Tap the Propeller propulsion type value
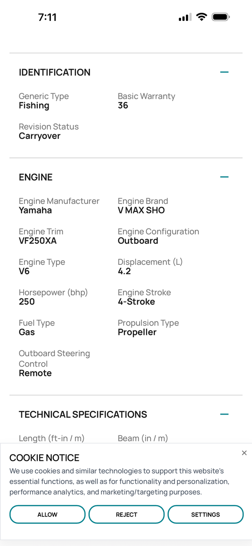The image size is (252, 546). (x=137, y=332)
